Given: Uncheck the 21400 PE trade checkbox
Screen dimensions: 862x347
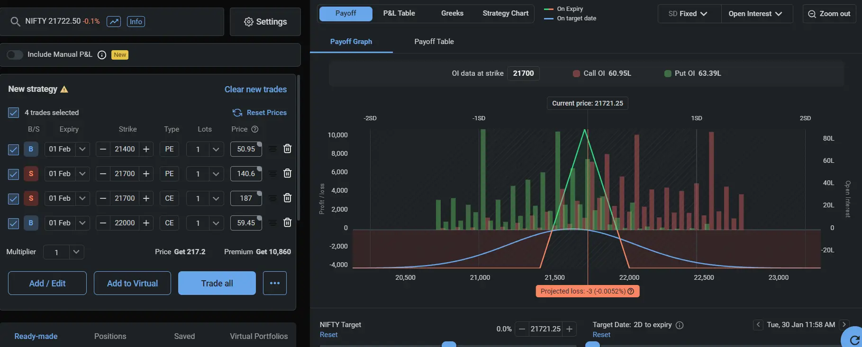Looking at the screenshot, I should pyautogui.click(x=13, y=149).
